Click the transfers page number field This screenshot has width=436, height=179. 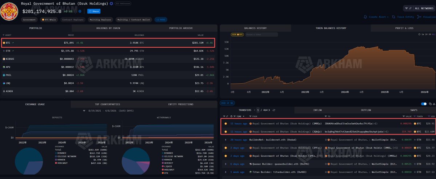tap(258, 110)
